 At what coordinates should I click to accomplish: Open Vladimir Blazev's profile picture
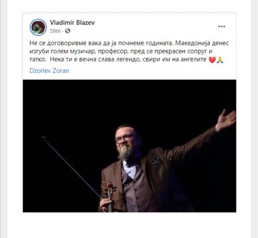38,27
